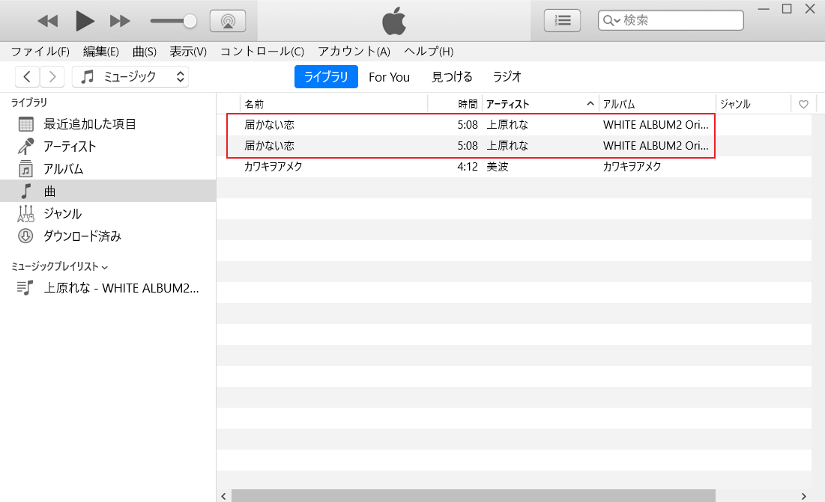
Task: Open the 編集(E) menu
Action: 101,52
